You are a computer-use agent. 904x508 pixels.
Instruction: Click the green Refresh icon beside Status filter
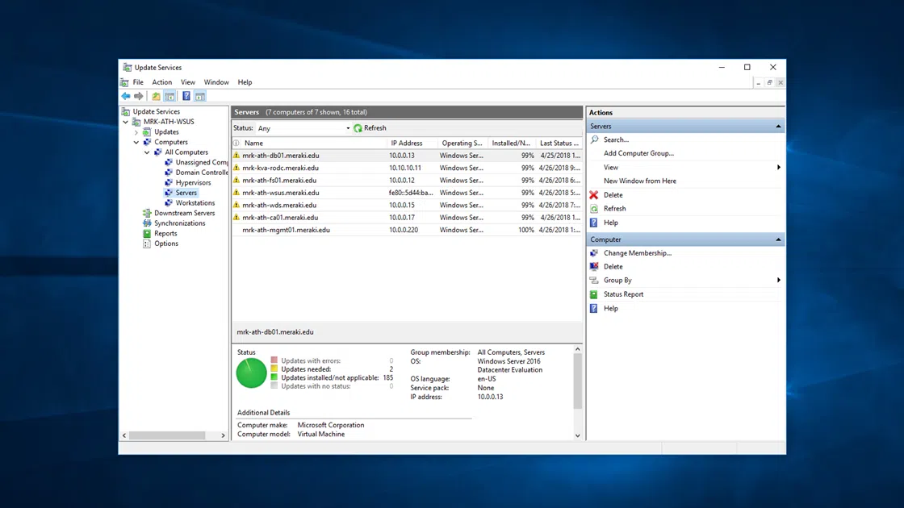point(358,128)
